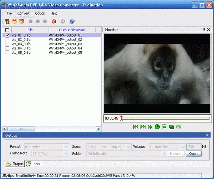Click the DVD open toolbar icon
This screenshot has width=214, height=179.
pyautogui.click(x=15, y=21)
